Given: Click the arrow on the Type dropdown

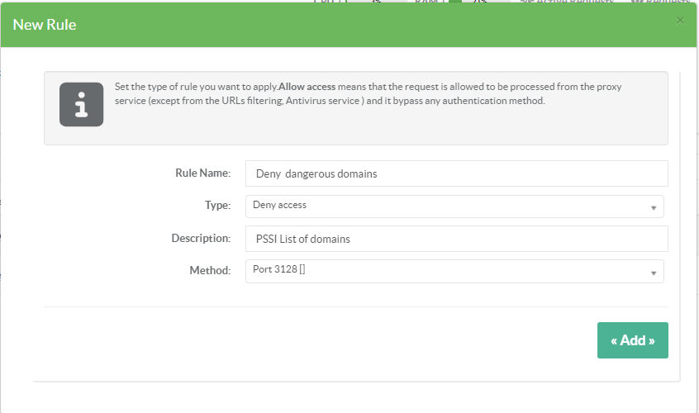Looking at the screenshot, I should (653, 207).
